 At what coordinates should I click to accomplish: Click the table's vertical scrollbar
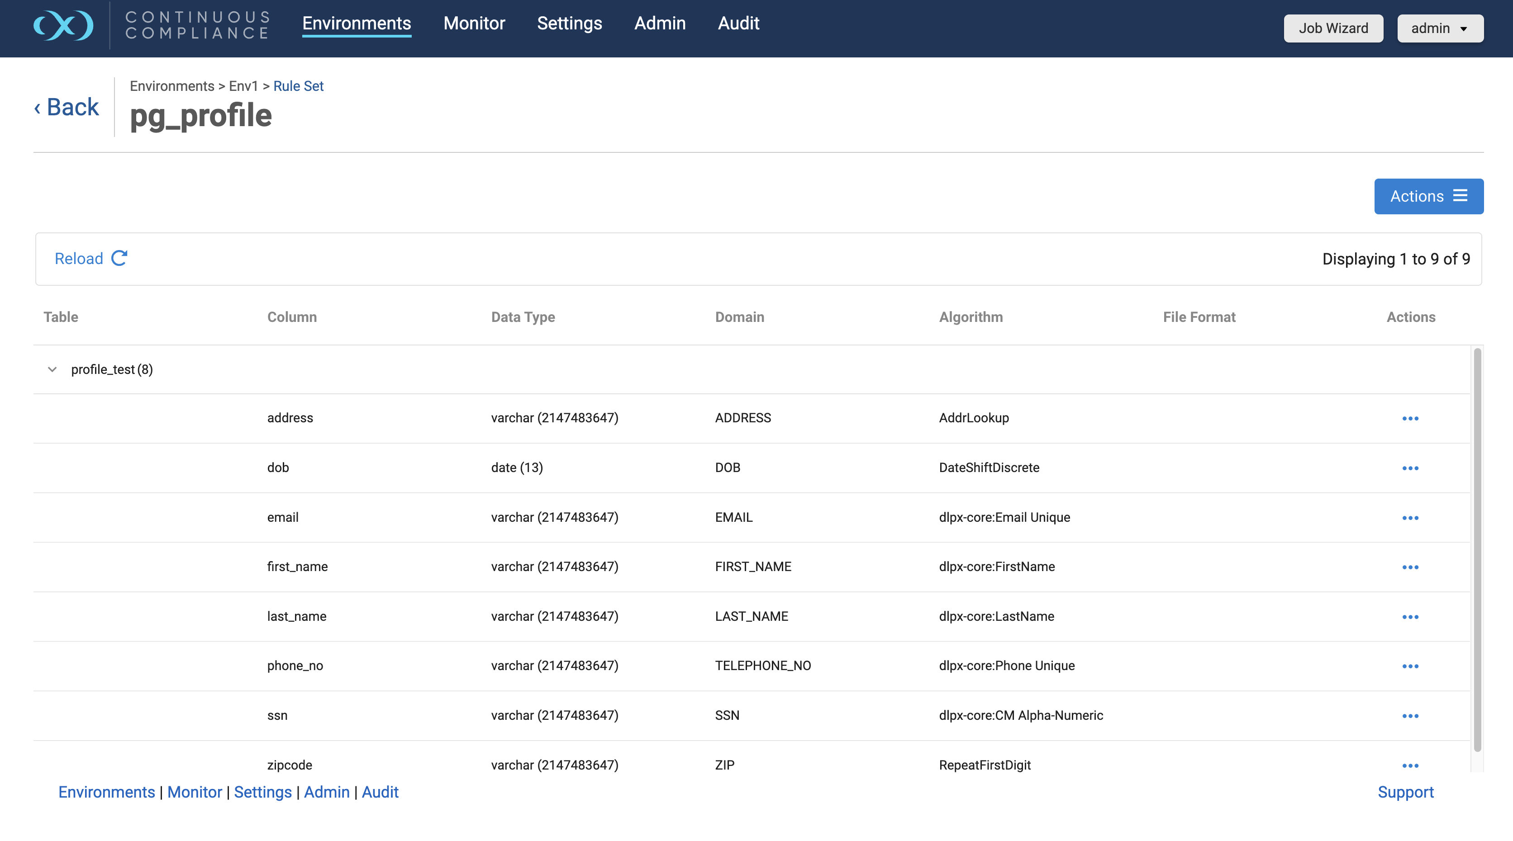pyautogui.click(x=1477, y=550)
